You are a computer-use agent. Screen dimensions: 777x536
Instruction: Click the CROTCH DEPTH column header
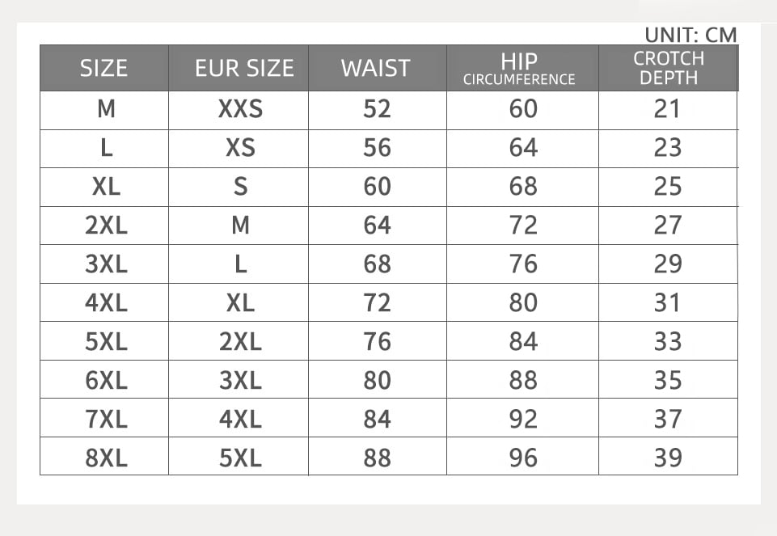(x=668, y=69)
